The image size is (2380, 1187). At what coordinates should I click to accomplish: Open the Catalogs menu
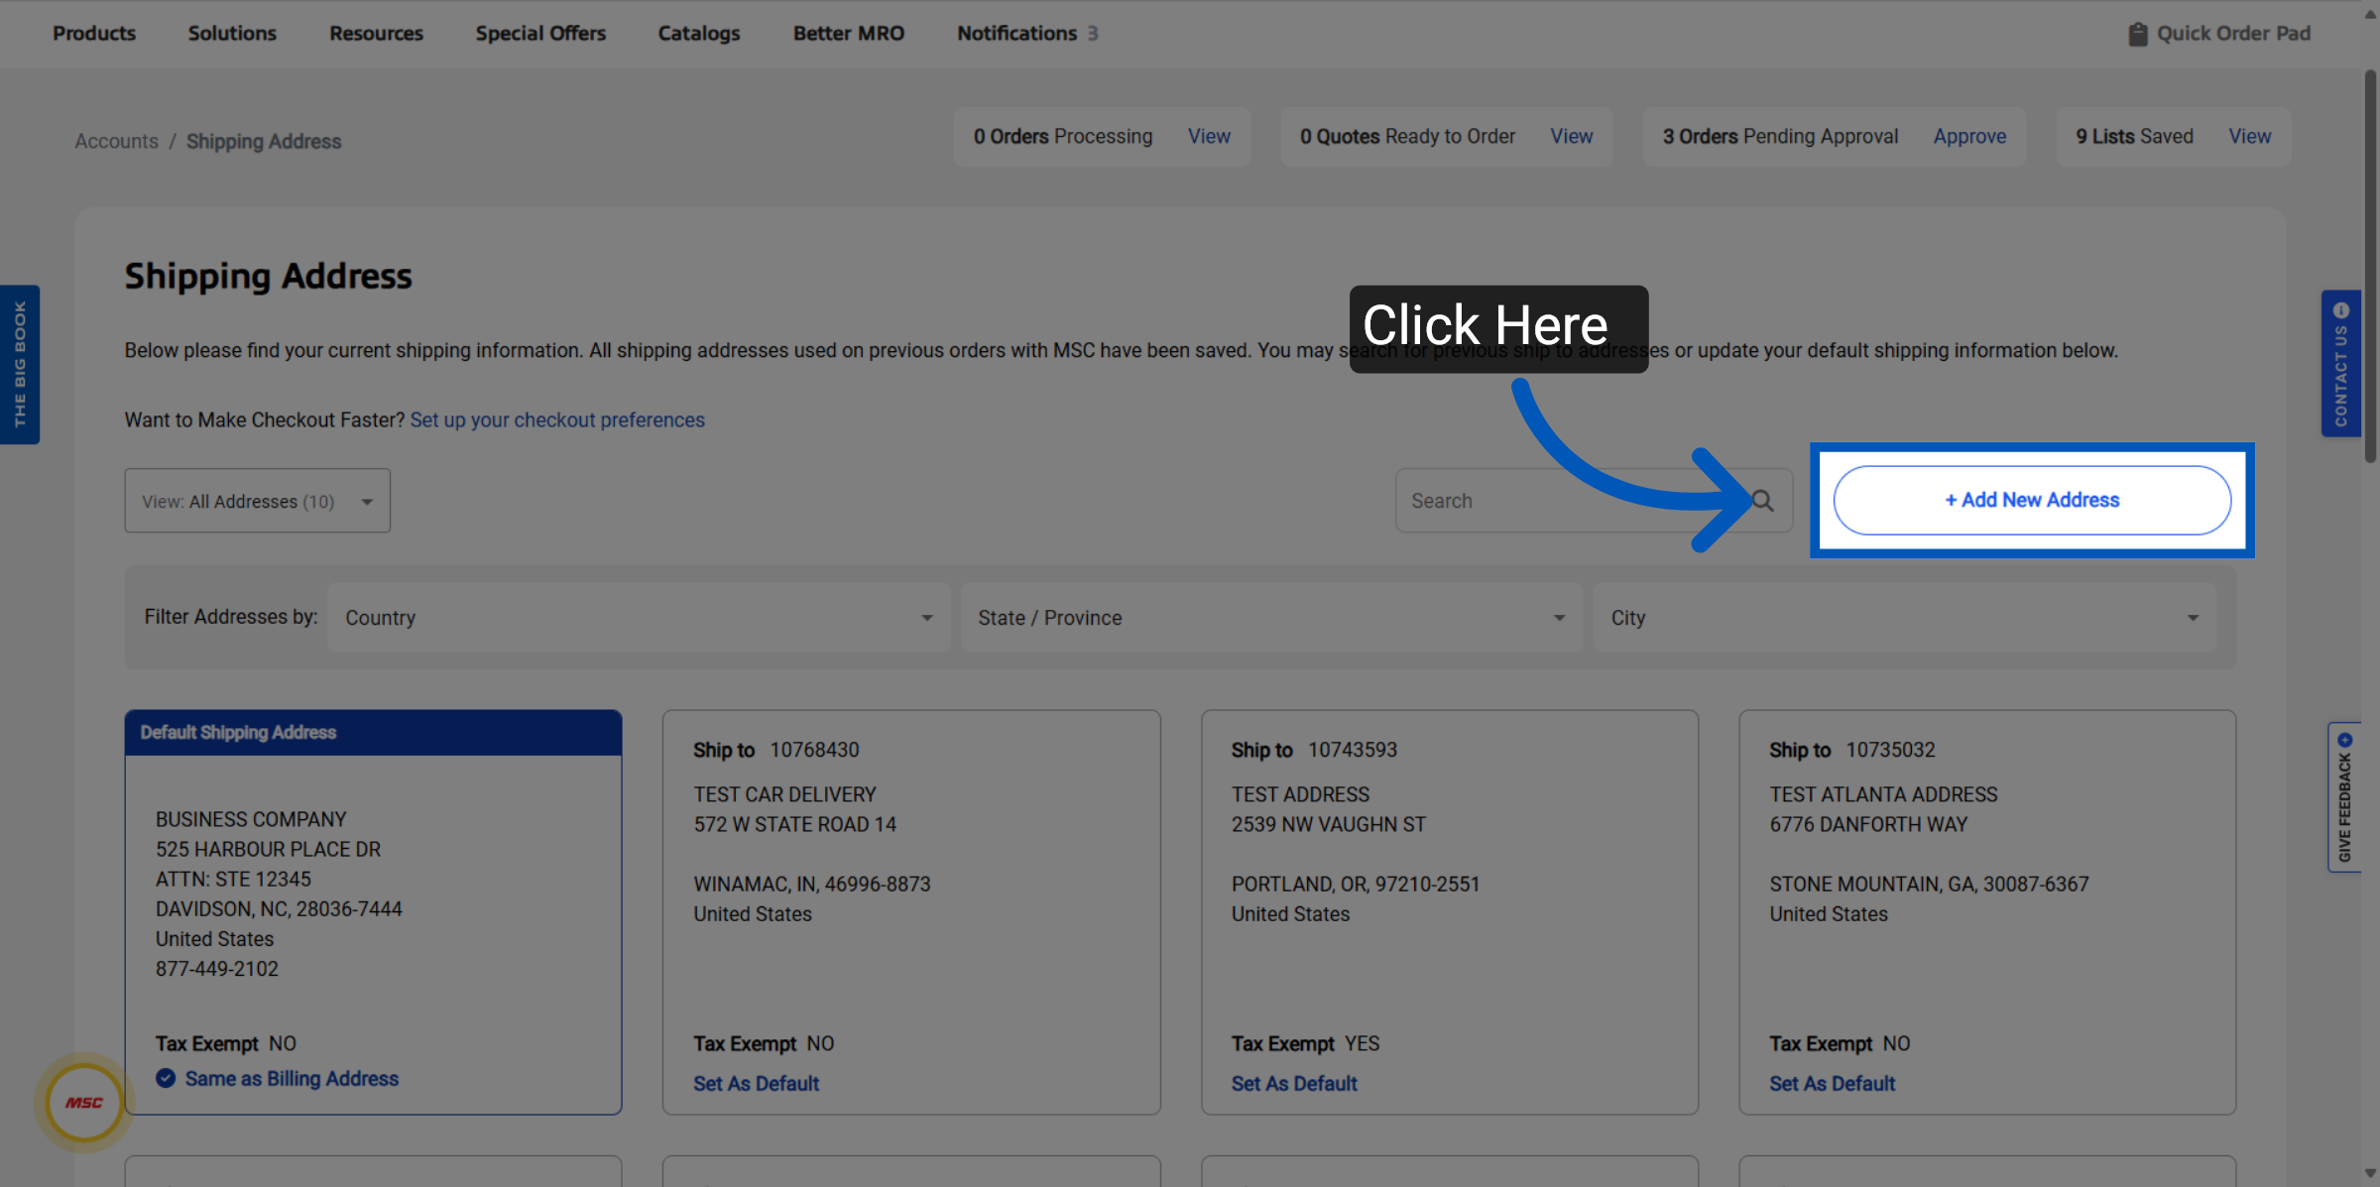coord(699,33)
